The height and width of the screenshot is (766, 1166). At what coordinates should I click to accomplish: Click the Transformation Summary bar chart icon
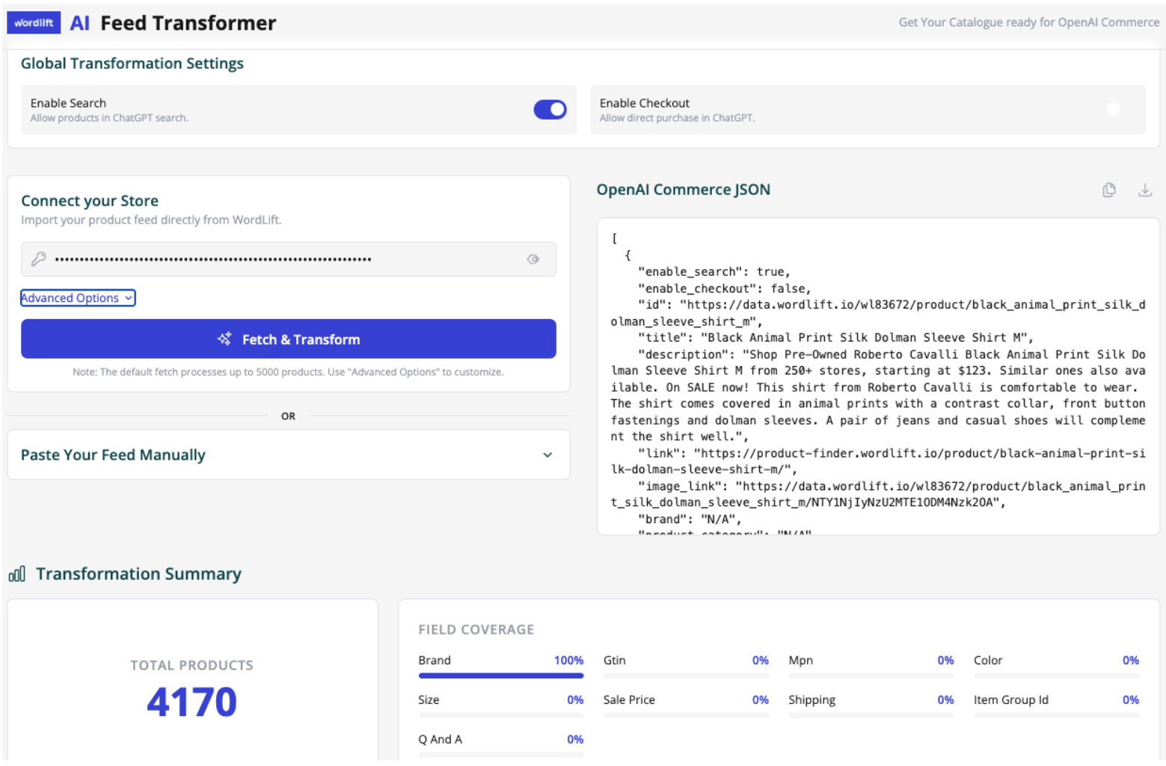tap(16, 574)
